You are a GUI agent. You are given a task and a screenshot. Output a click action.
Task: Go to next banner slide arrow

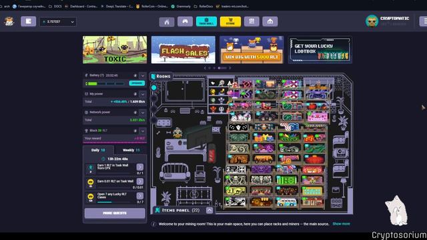coord(230,68)
